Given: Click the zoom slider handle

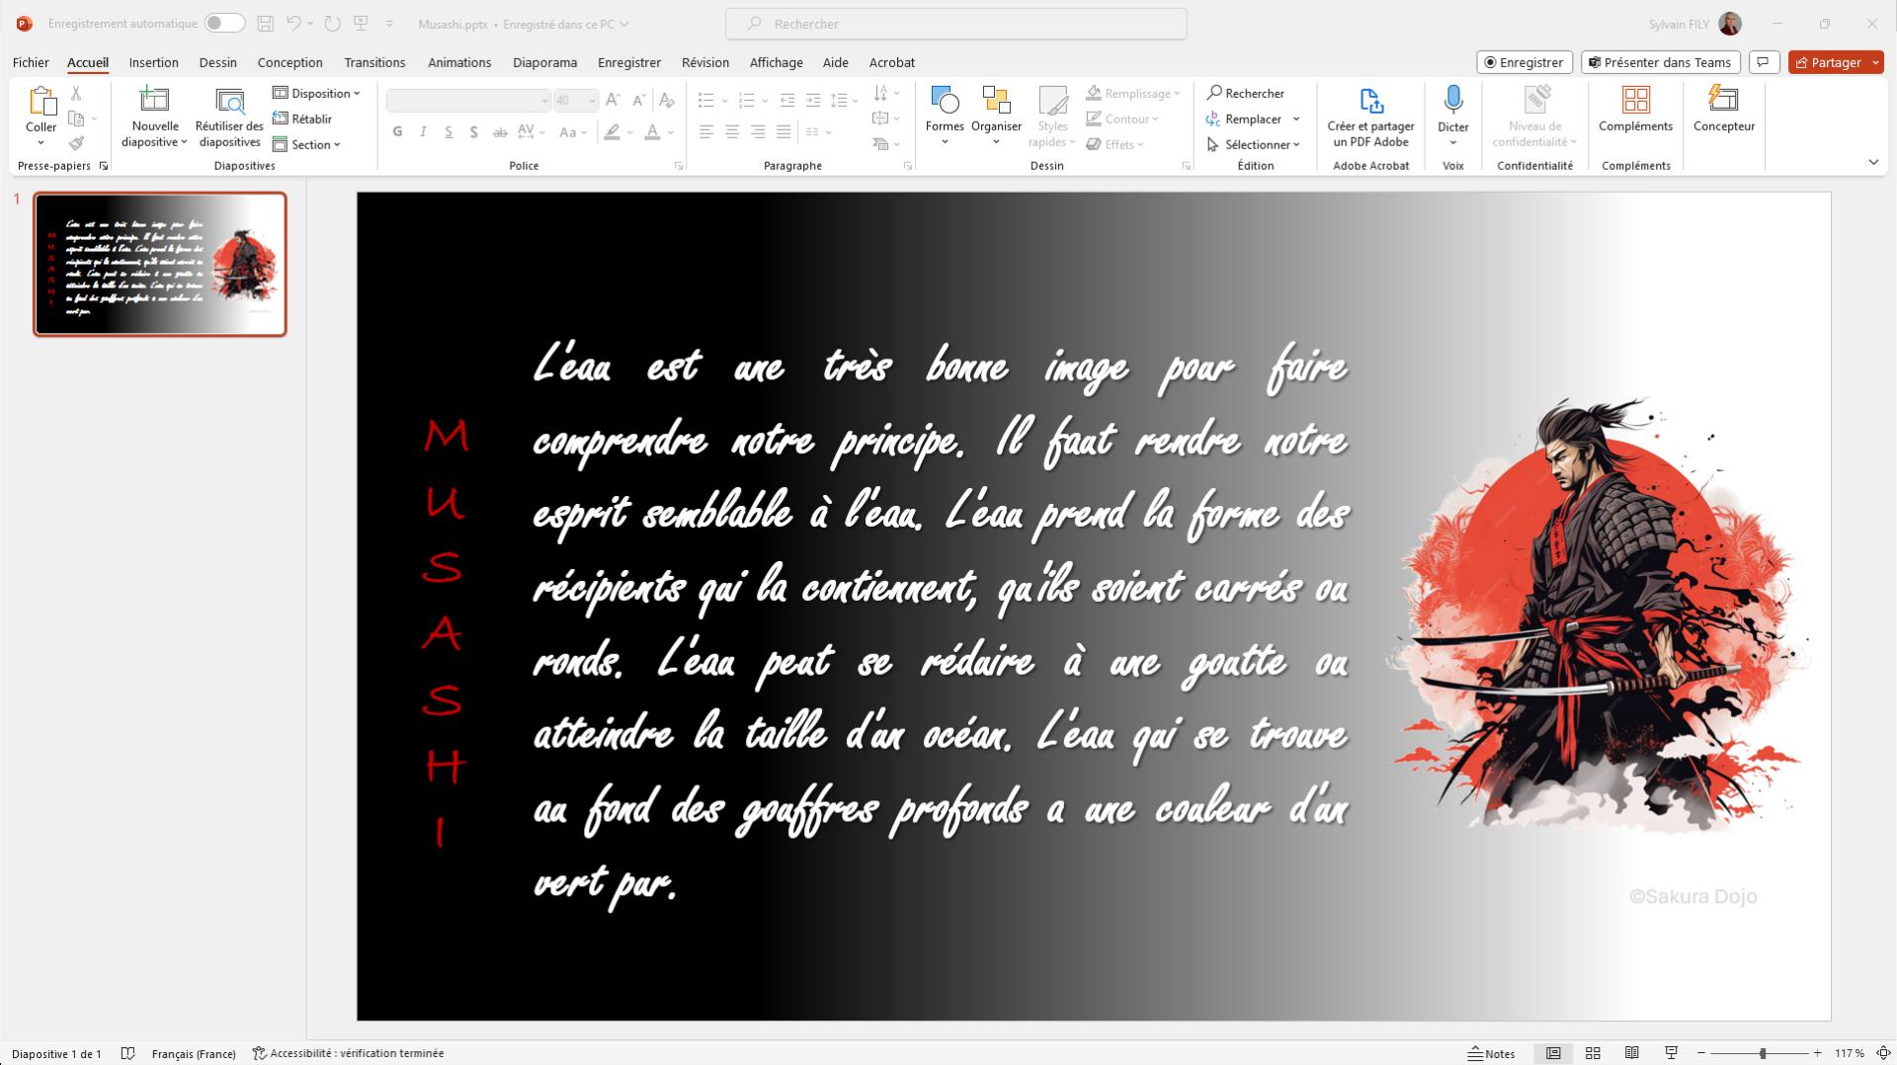Looking at the screenshot, I should coord(1762,1053).
